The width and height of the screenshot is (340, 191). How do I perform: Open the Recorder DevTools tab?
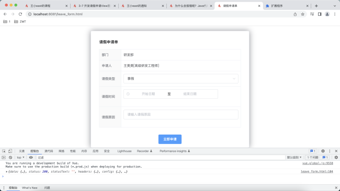144,151
